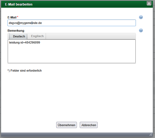Screen dimensions: 155x138
Task: Click the E-Mail field label
Action: click(12, 17)
